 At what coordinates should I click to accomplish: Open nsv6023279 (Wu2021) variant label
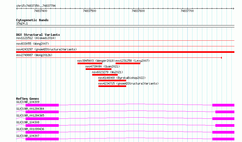pyautogui.click(x=107, y=72)
